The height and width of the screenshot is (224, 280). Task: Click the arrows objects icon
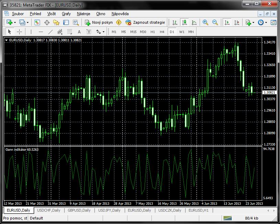pos(98,32)
